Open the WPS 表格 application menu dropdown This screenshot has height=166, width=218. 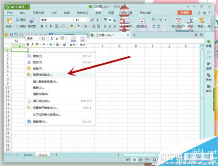tap(28, 7)
